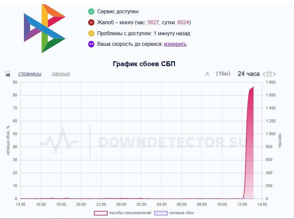Open the calendar date picker icon

pos(269,74)
